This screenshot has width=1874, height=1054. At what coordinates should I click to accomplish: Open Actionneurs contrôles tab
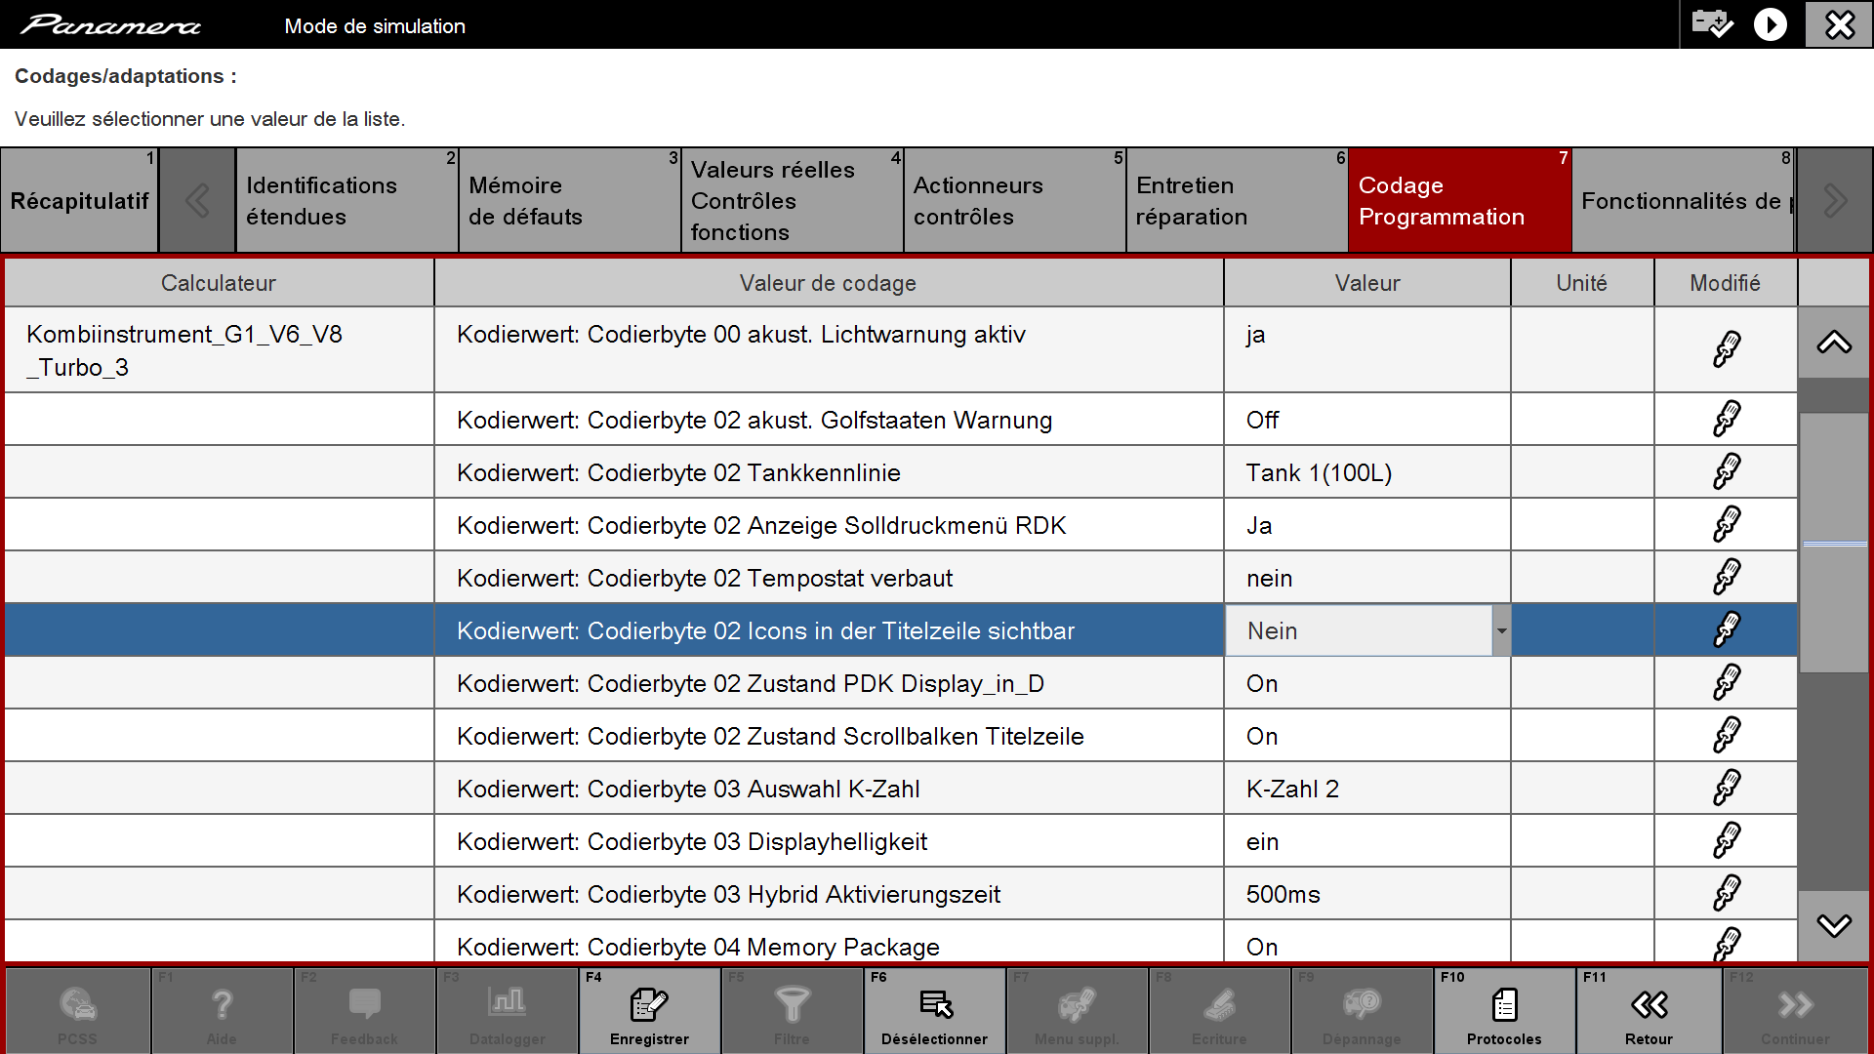point(1014,201)
